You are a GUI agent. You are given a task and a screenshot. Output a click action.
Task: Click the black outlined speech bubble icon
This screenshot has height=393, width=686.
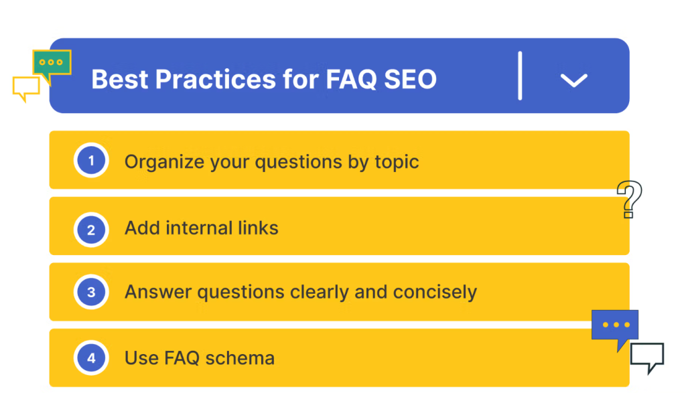pos(647,357)
